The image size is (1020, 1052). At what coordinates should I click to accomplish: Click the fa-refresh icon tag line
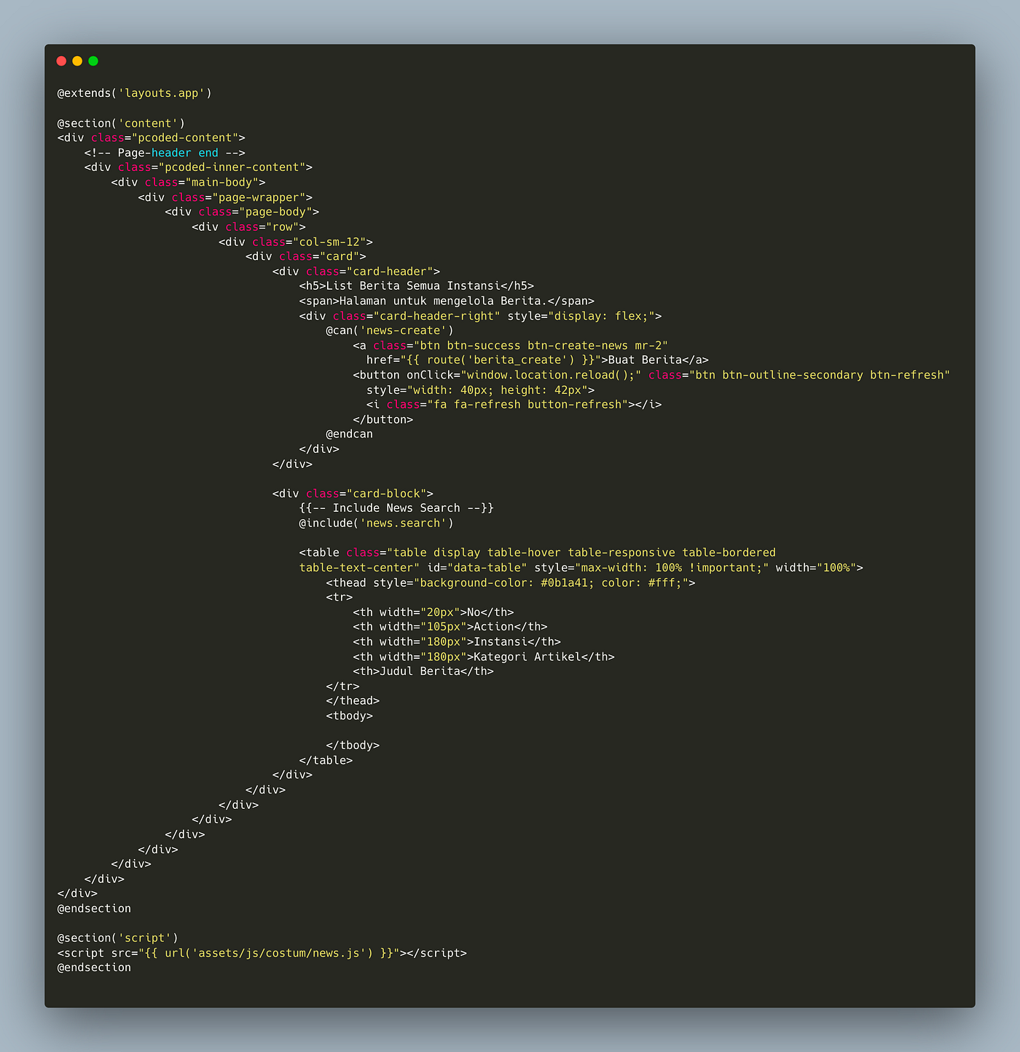(x=514, y=404)
